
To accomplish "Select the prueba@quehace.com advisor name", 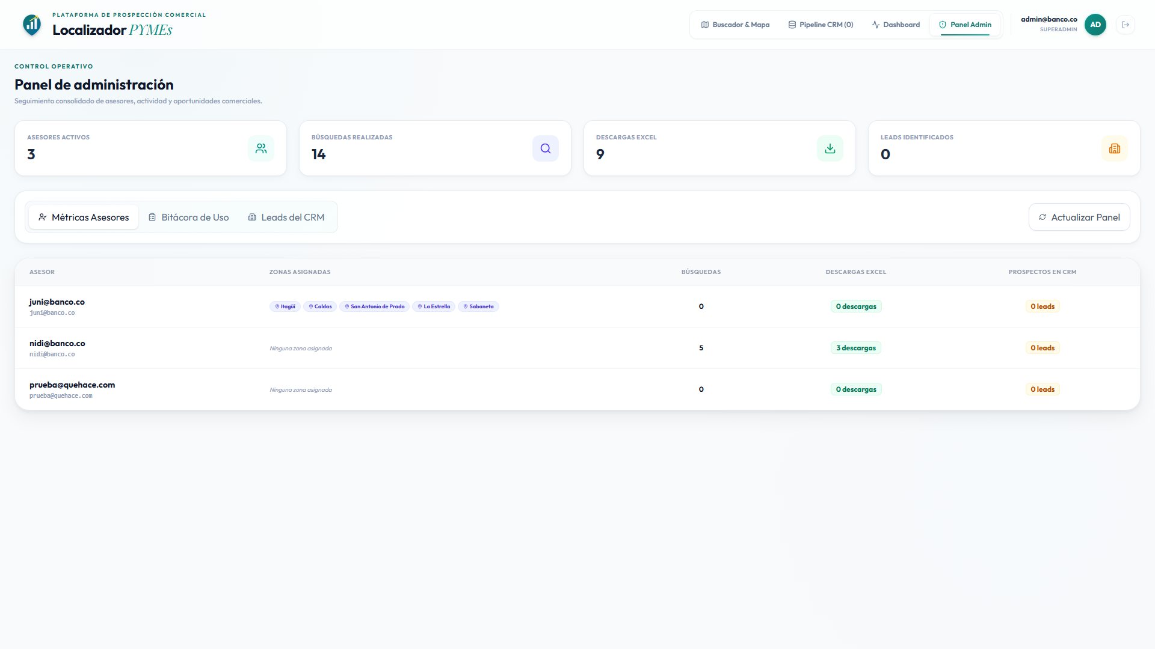I will pyautogui.click(x=72, y=385).
